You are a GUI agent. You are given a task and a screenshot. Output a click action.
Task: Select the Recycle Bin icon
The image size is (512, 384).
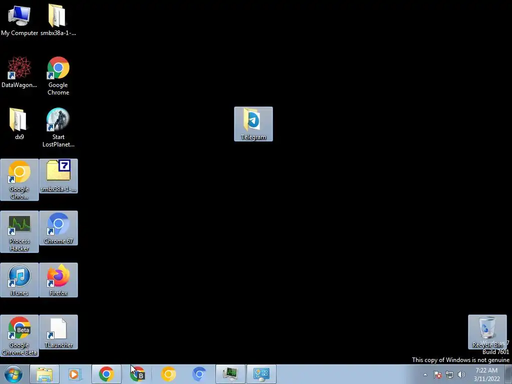(487, 332)
